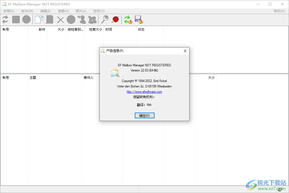The image size is (289, 193).
Task: Sort by 大小 column in bottom pane
Action: click(206, 78)
